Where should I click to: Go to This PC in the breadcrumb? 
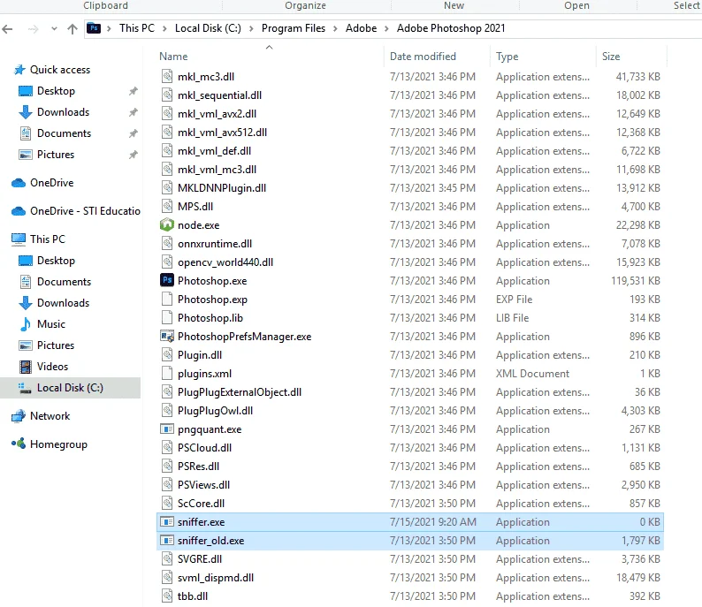(x=136, y=28)
